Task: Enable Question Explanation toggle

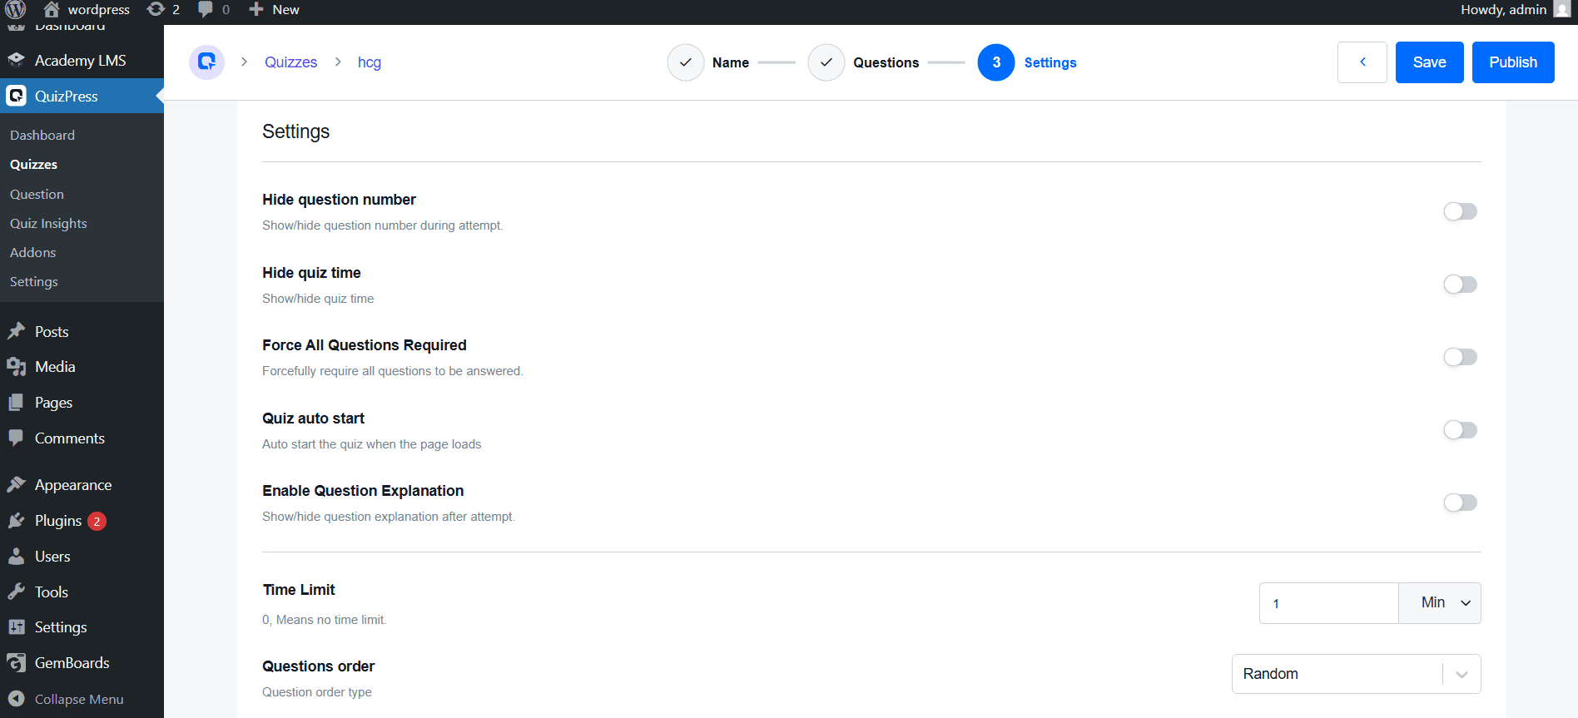Action: 1460,503
